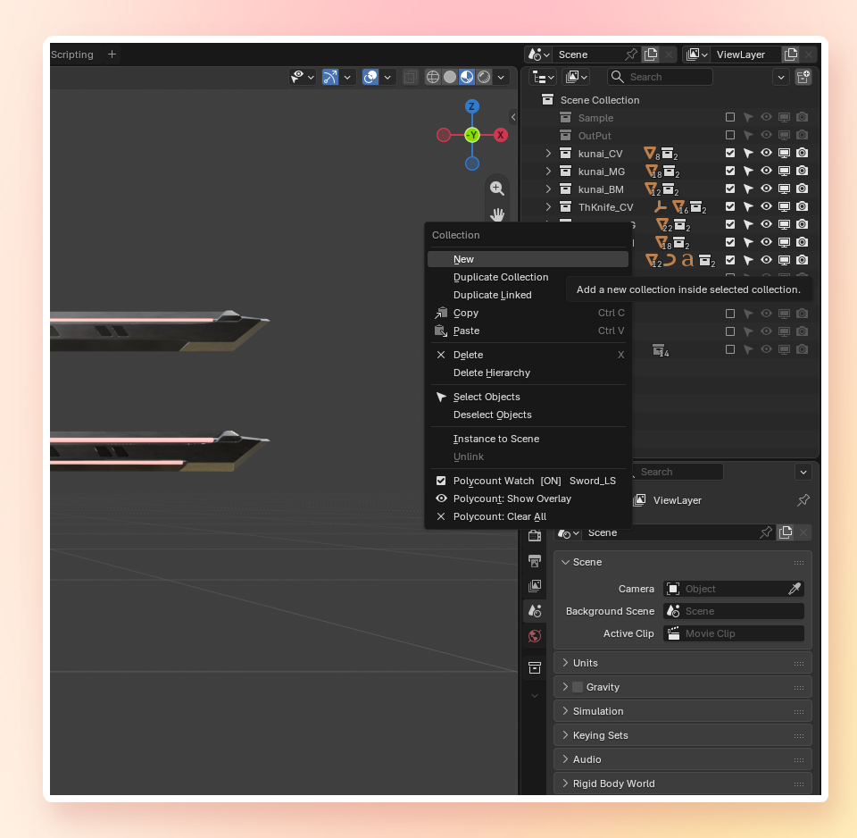This screenshot has width=857, height=838.
Task: Click the blue Z axis gizmo ball
Action: 472,106
